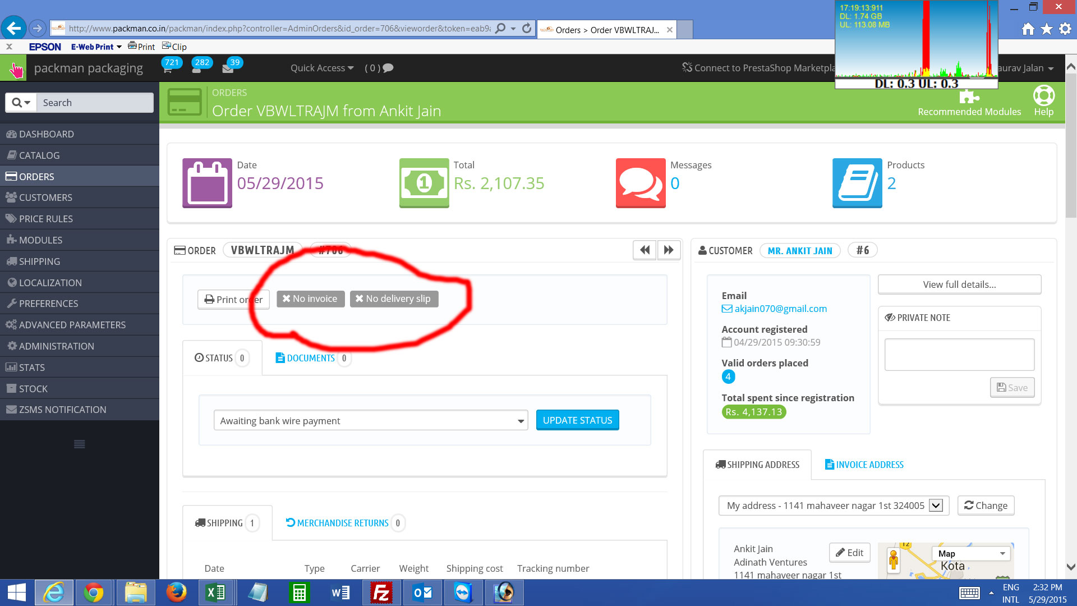Click inside the private note text area
Viewport: 1077px width, 606px height.
point(959,355)
